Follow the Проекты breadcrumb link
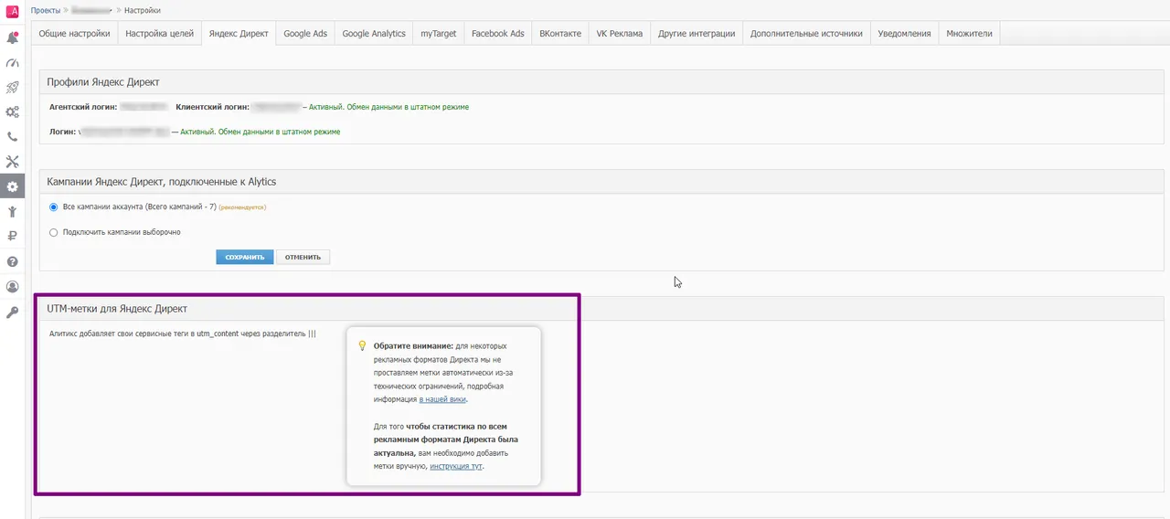The image size is (1170, 519). pyautogui.click(x=46, y=10)
